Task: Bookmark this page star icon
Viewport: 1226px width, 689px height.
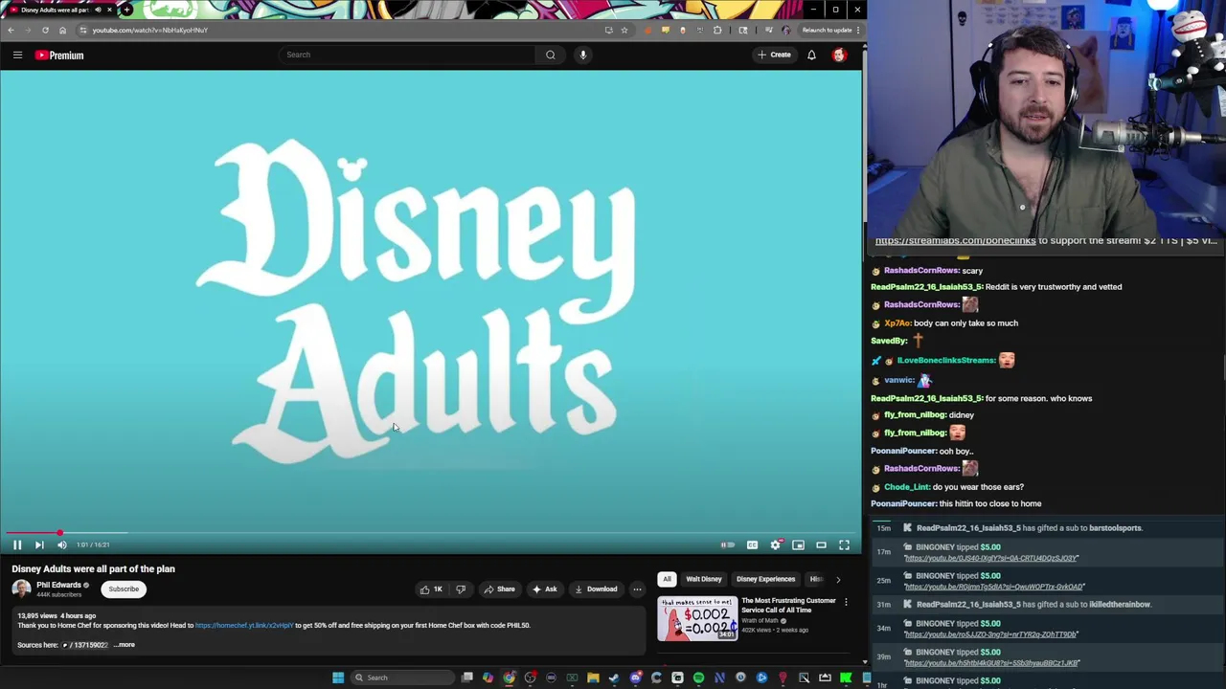Action: click(624, 30)
